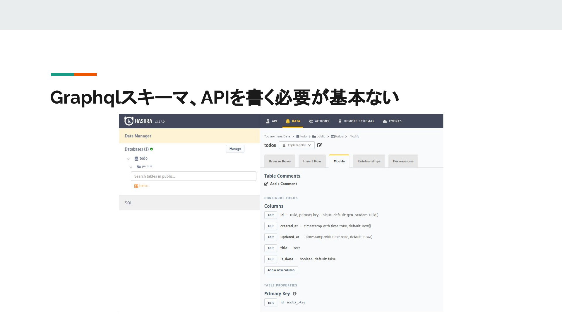This screenshot has height=316, width=562.
Task: Open the EVENTS tab
Action: point(392,121)
